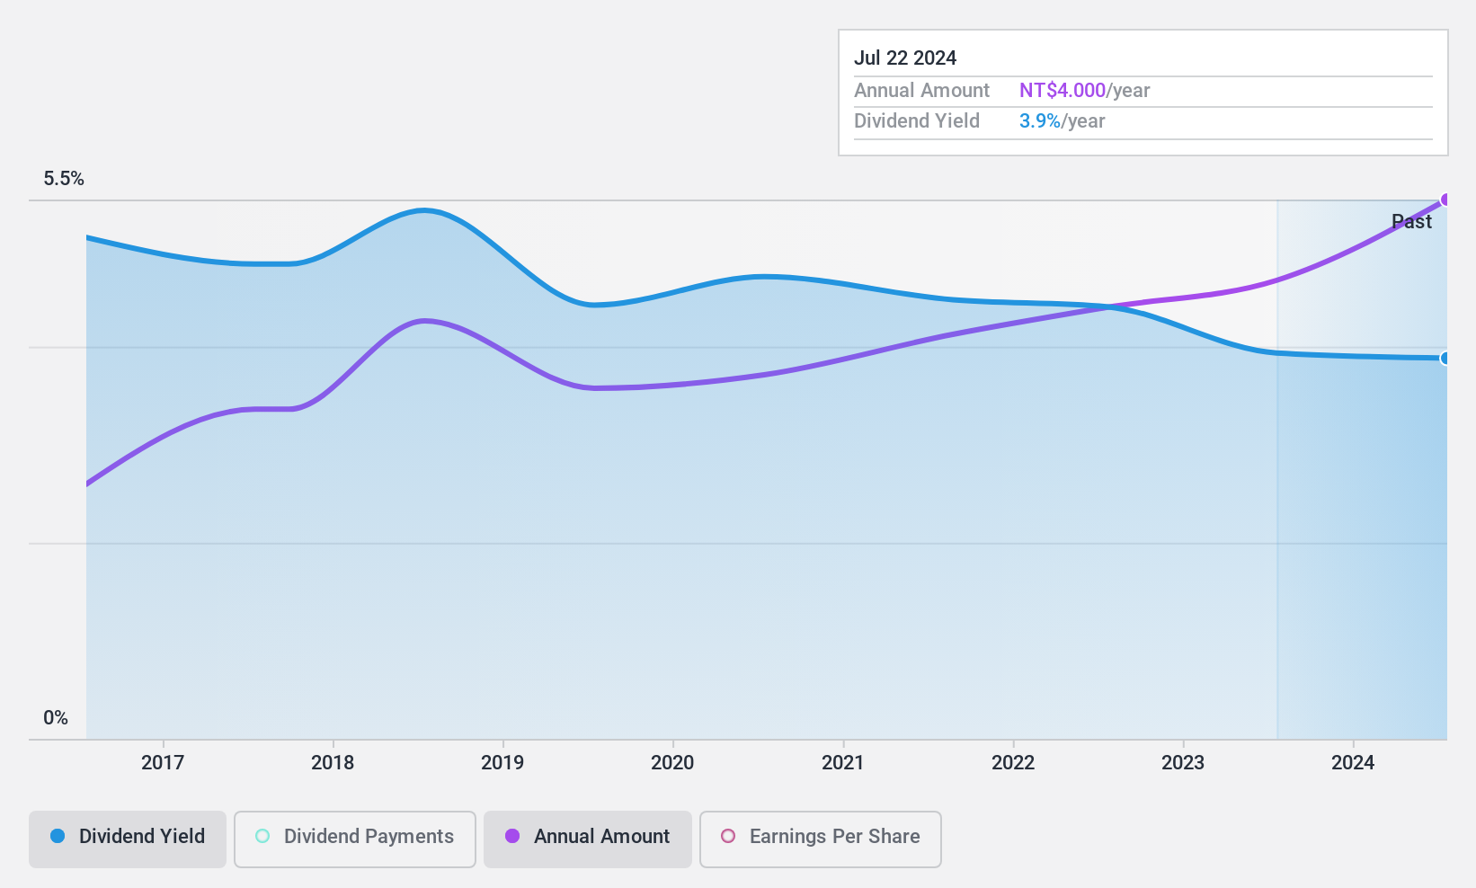This screenshot has width=1476, height=888.
Task: Click the 2023 x-axis label
Action: [1183, 763]
